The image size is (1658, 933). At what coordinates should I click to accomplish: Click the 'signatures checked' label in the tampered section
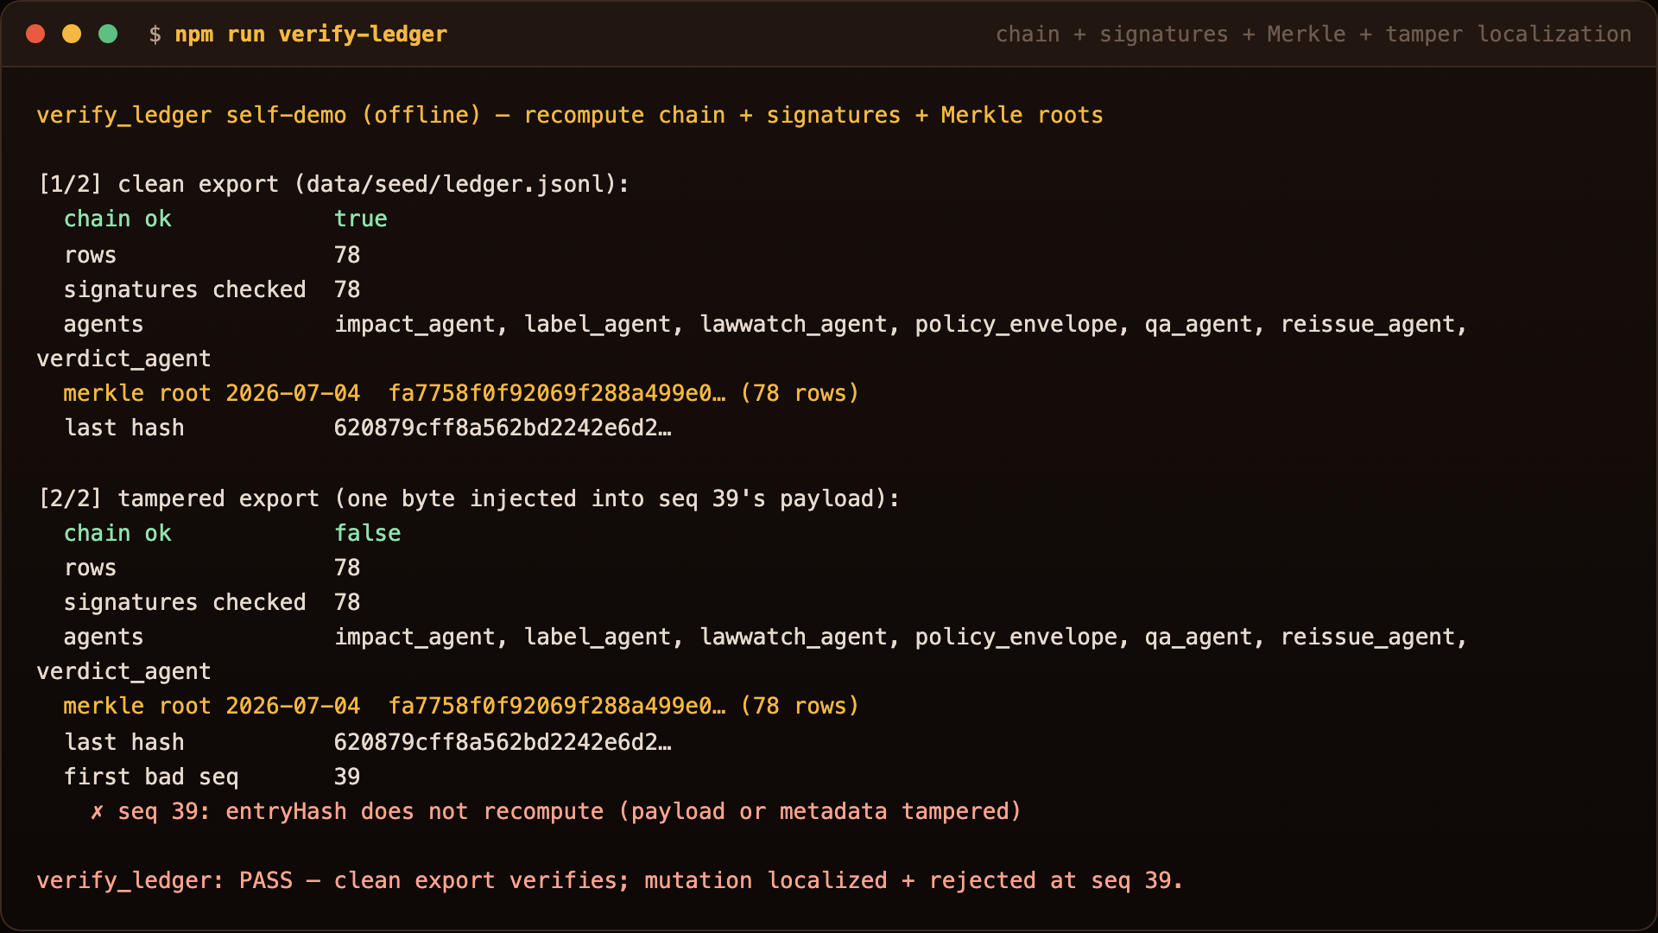point(185,603)
